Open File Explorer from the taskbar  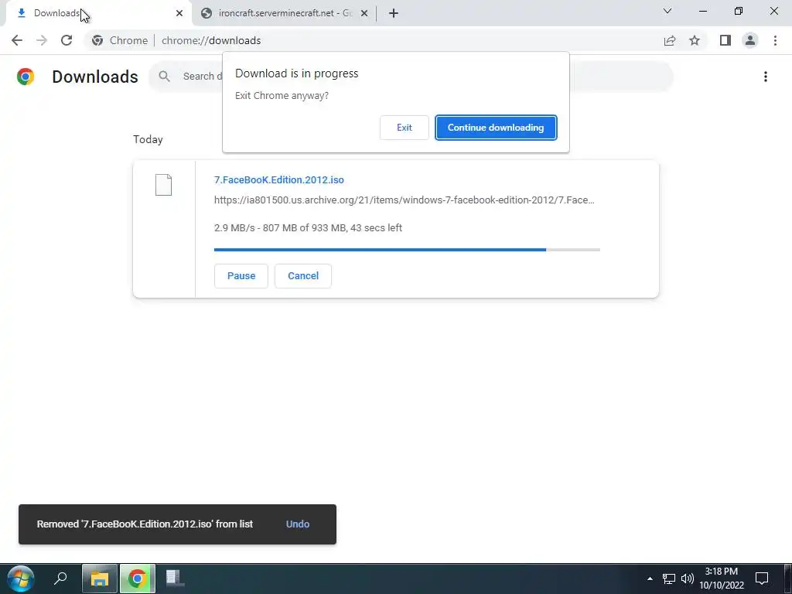pyautogui.click(x=100, y=579)
